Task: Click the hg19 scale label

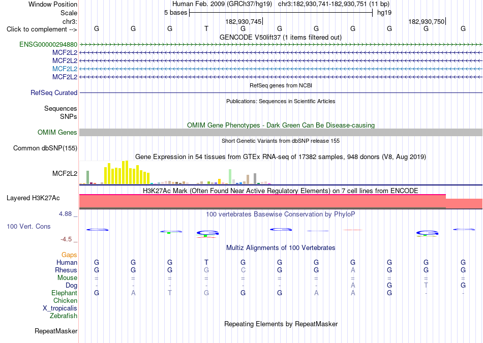Action: click(x=384, y=13)
